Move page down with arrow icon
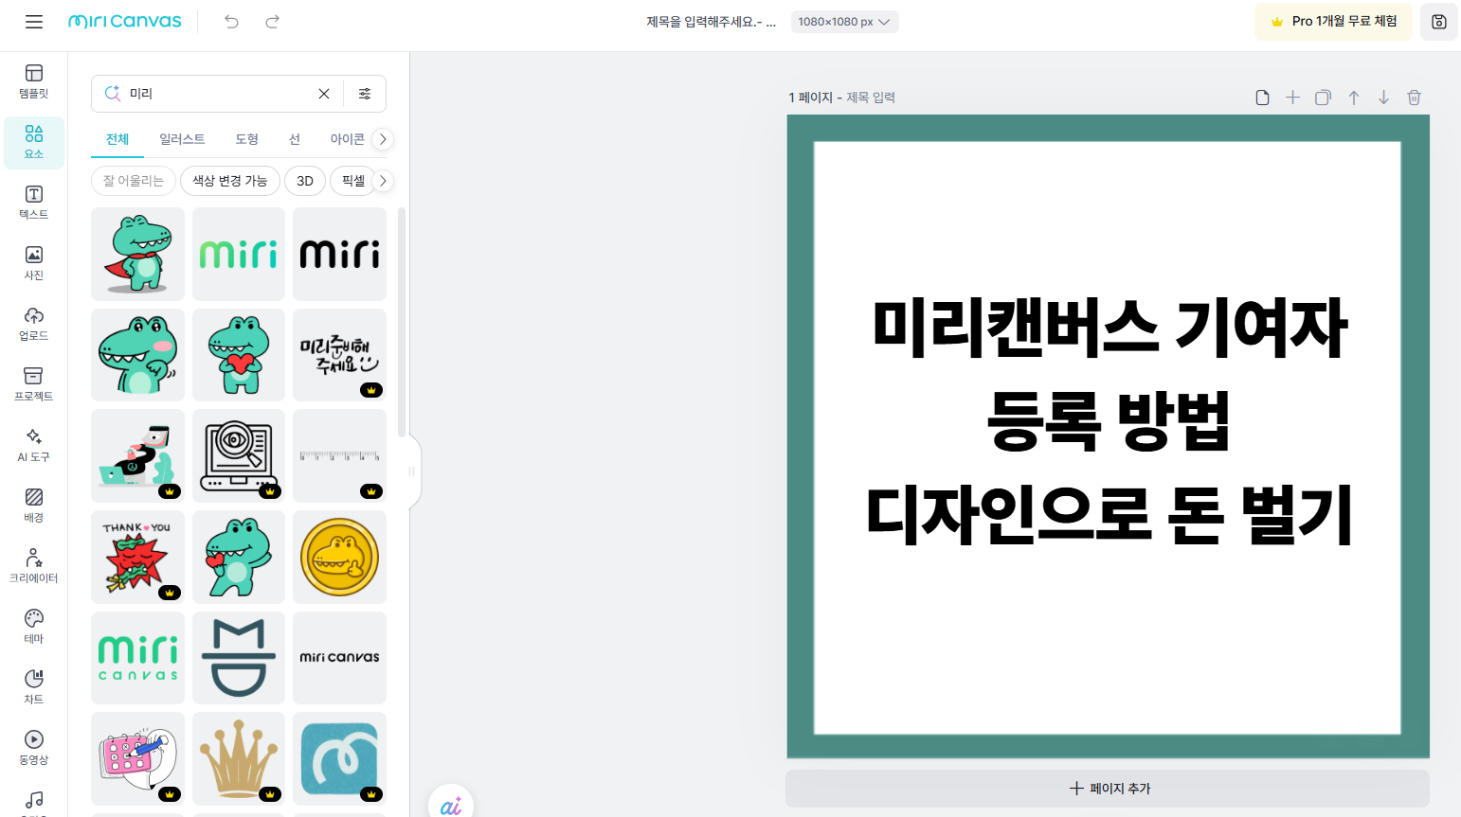This screenshot has width=1461, height=817. [1384, 98]
